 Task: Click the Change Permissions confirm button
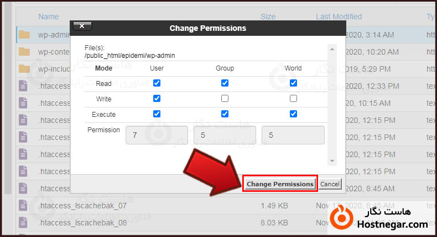[x=280, y=184]
